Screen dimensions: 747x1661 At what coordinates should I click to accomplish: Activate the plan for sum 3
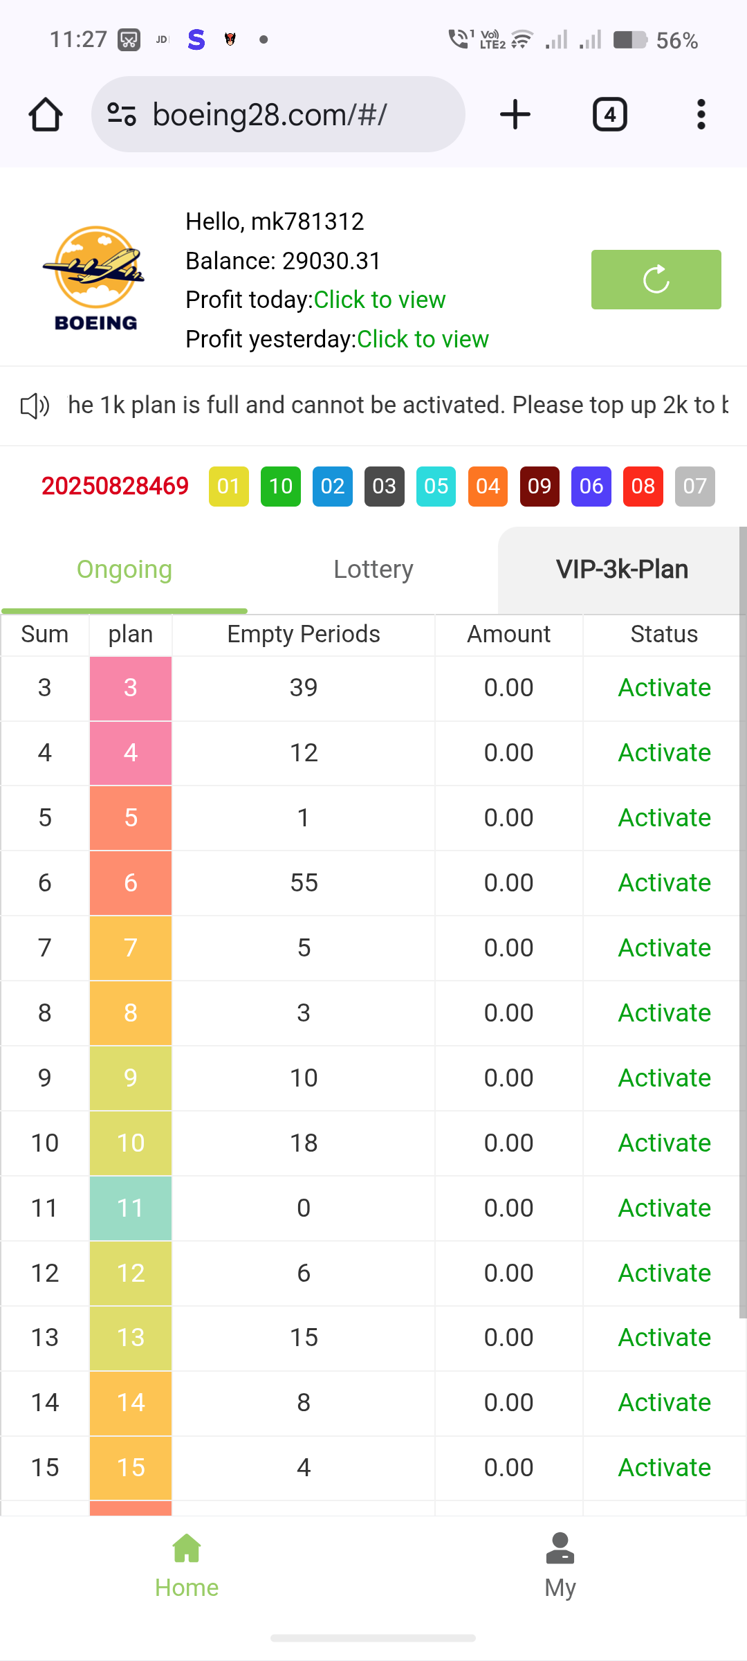pyautogui.click(x=664, y=688)
